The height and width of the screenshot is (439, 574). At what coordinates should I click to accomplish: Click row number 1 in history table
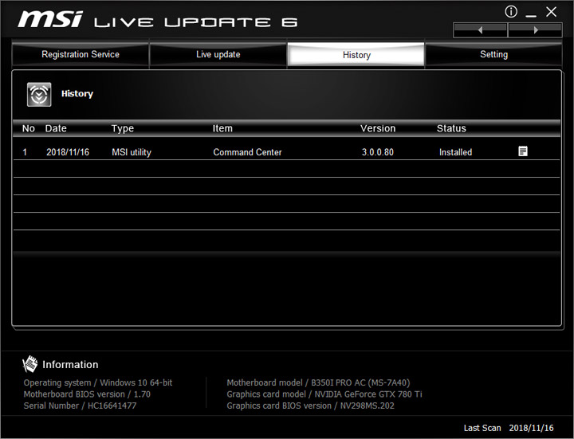click(25, 152)
